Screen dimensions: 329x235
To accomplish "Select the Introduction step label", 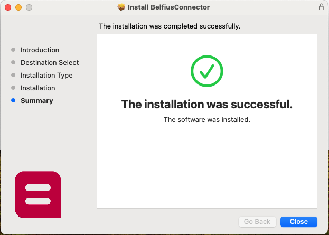I will [x=40, y=50].
